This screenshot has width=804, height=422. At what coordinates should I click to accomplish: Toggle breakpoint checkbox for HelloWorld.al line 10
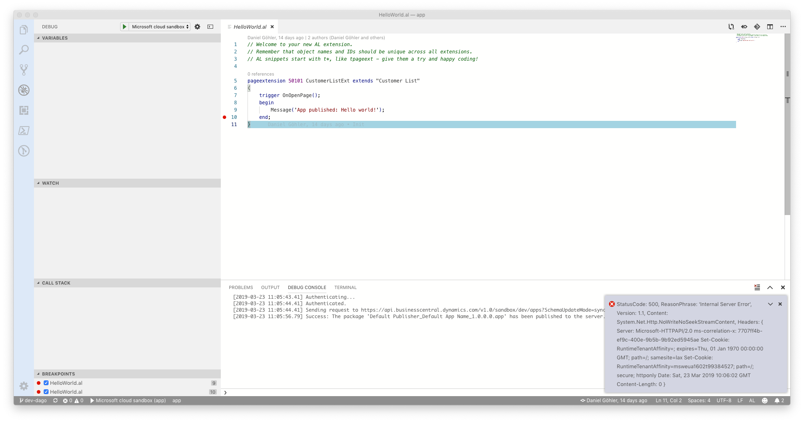click(x=46, y=392)
